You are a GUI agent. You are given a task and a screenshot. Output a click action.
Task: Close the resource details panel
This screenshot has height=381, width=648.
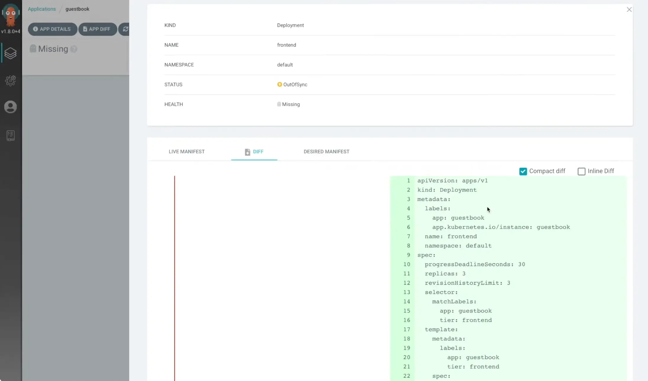629,9
